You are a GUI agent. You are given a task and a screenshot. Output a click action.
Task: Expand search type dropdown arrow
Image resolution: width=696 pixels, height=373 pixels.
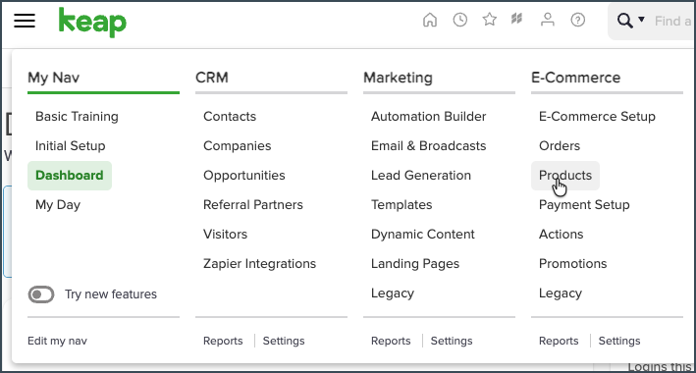[x=641, y=19]
